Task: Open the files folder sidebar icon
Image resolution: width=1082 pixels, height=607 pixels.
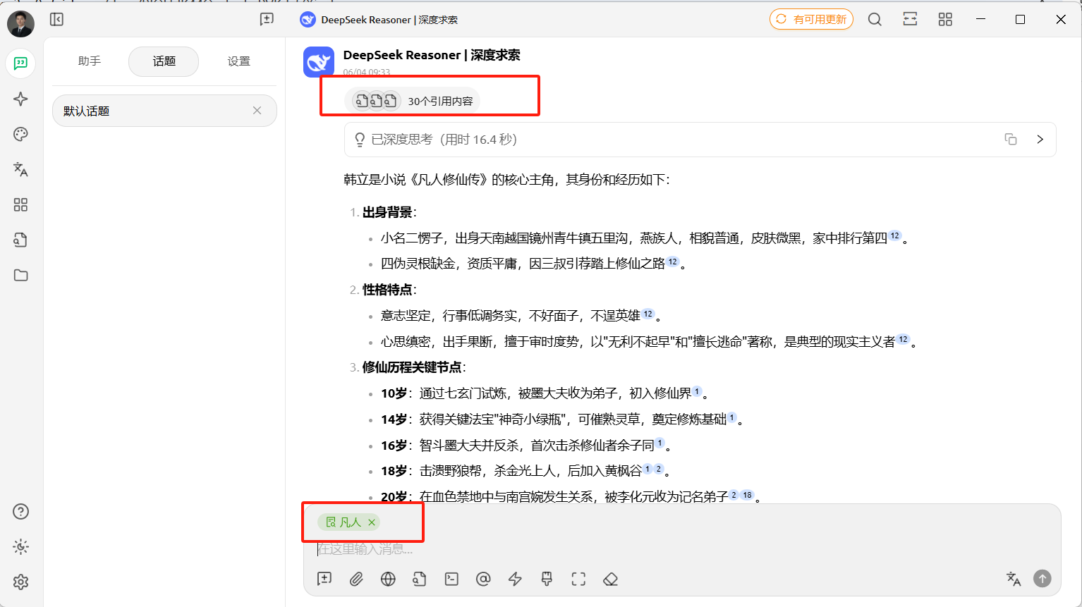Action: 20,275
